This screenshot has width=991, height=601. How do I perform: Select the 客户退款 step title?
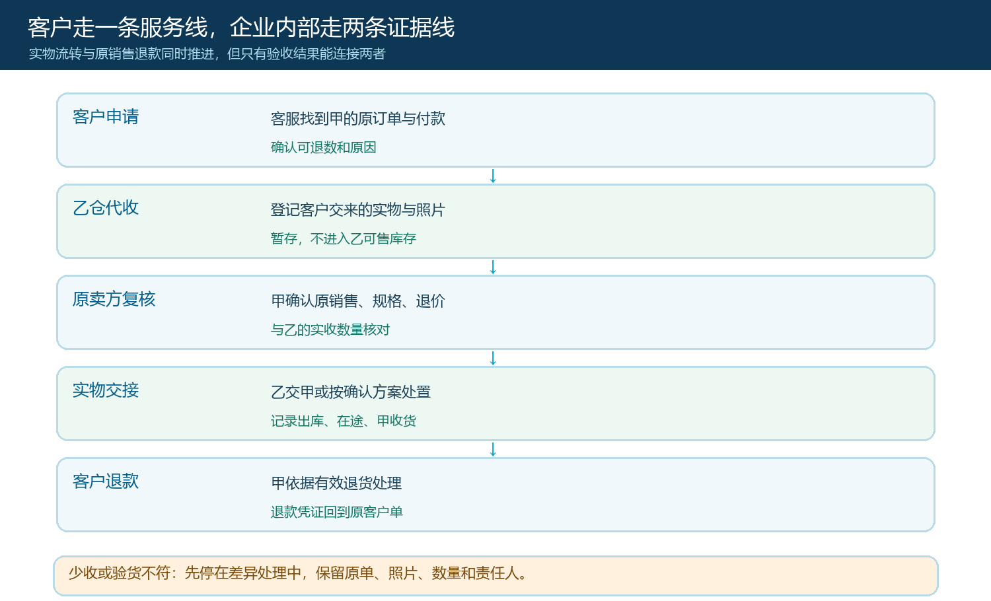[106, 481]
